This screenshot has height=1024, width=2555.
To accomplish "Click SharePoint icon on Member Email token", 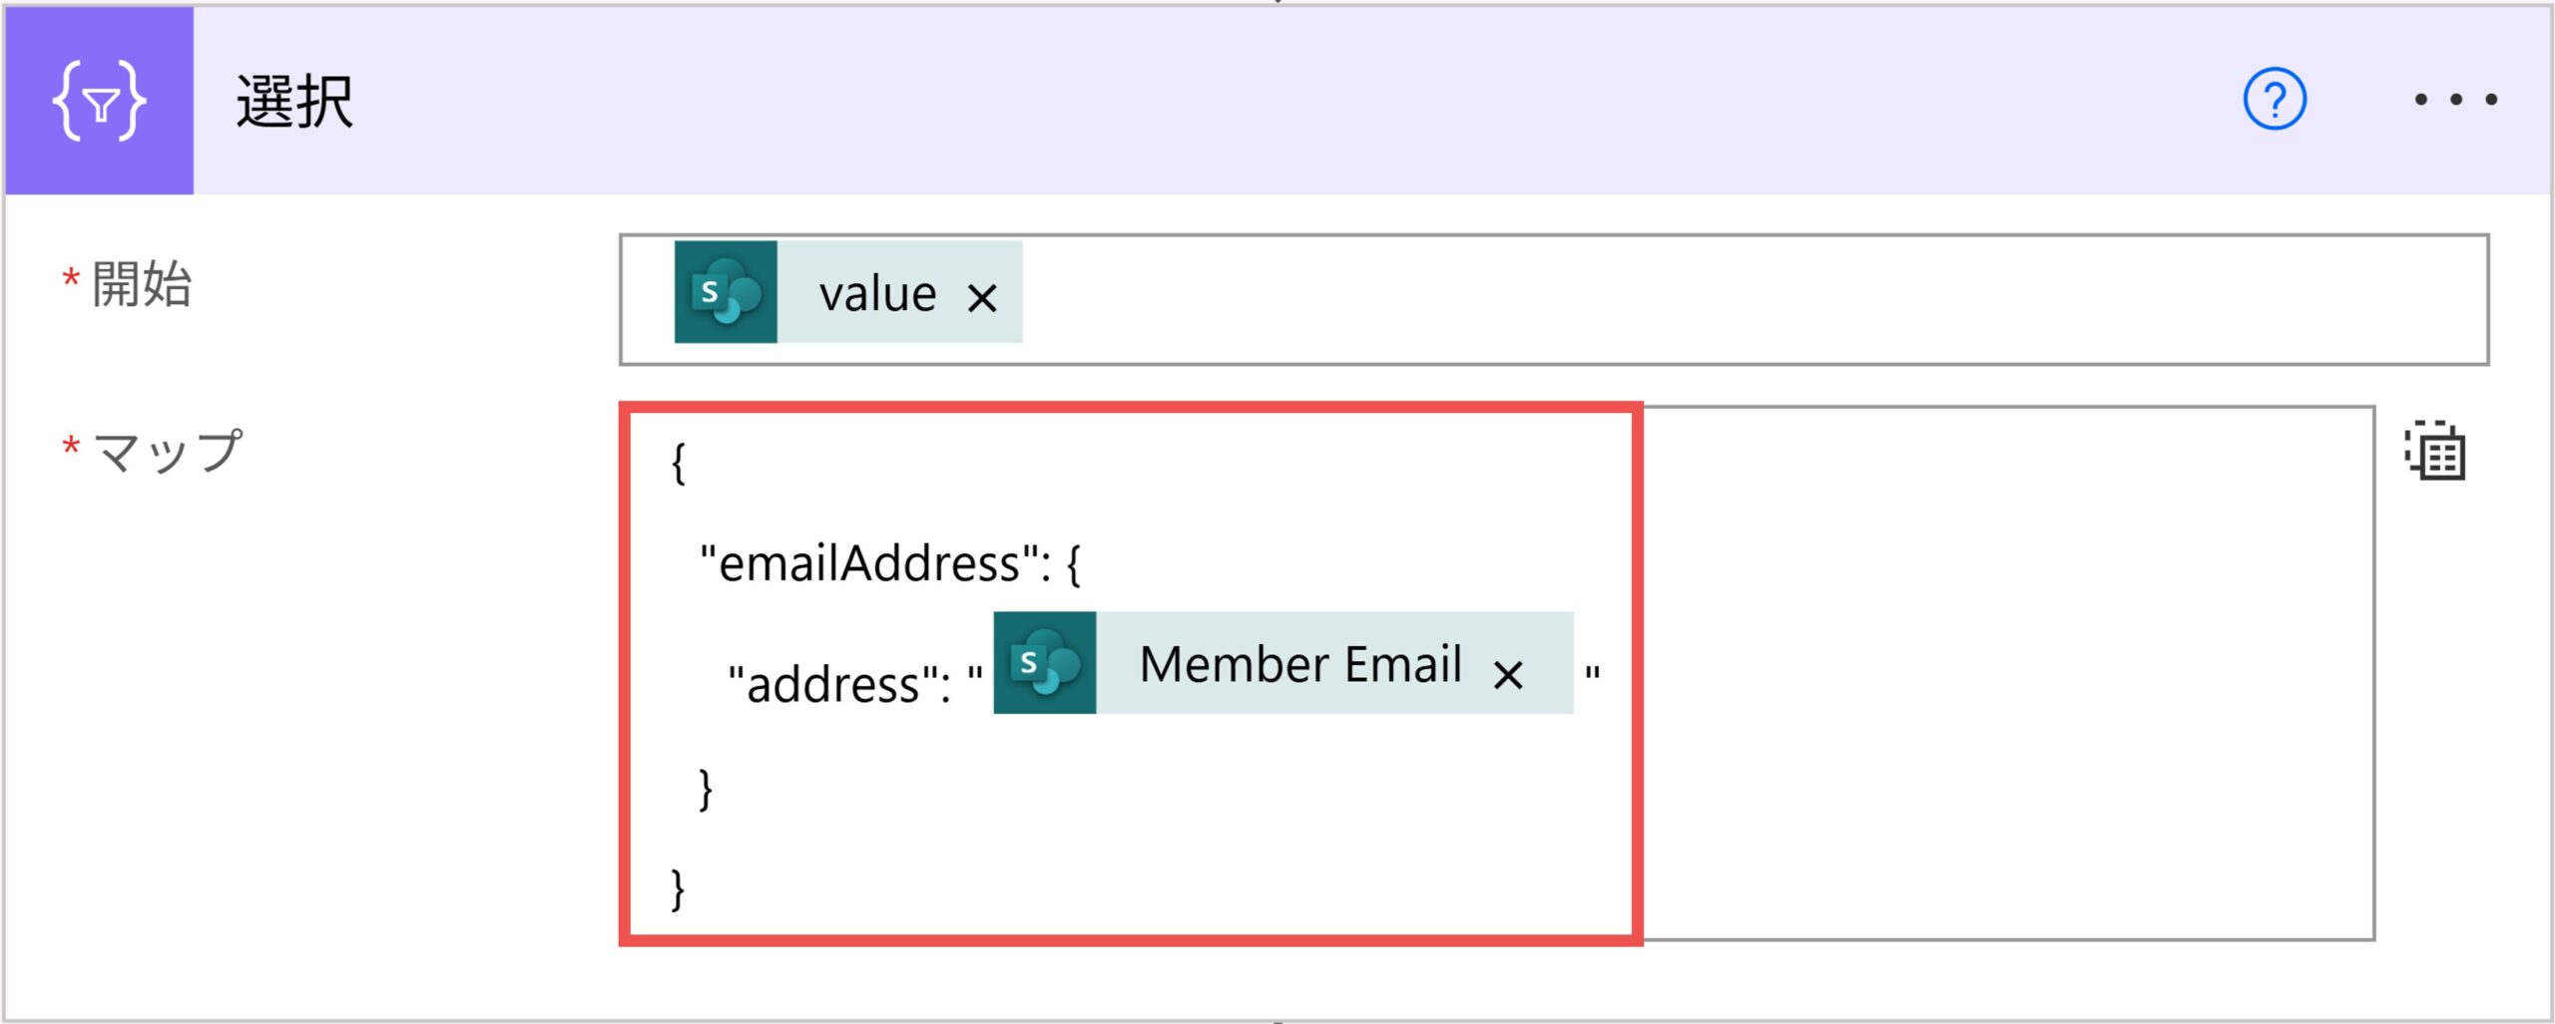I will [1045, 663].
